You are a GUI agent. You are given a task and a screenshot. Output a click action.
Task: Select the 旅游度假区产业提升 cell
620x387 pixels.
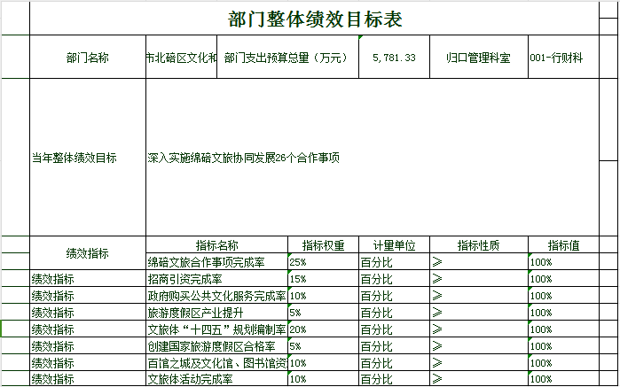click(217, 312)
